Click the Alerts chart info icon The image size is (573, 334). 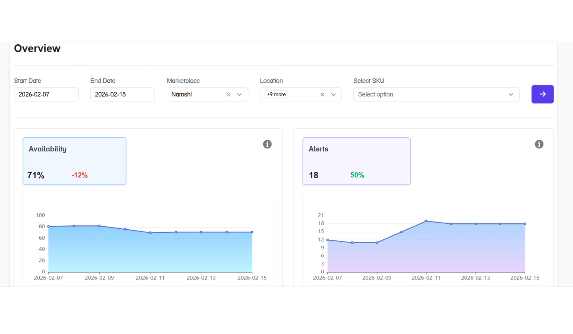[539, 144]
